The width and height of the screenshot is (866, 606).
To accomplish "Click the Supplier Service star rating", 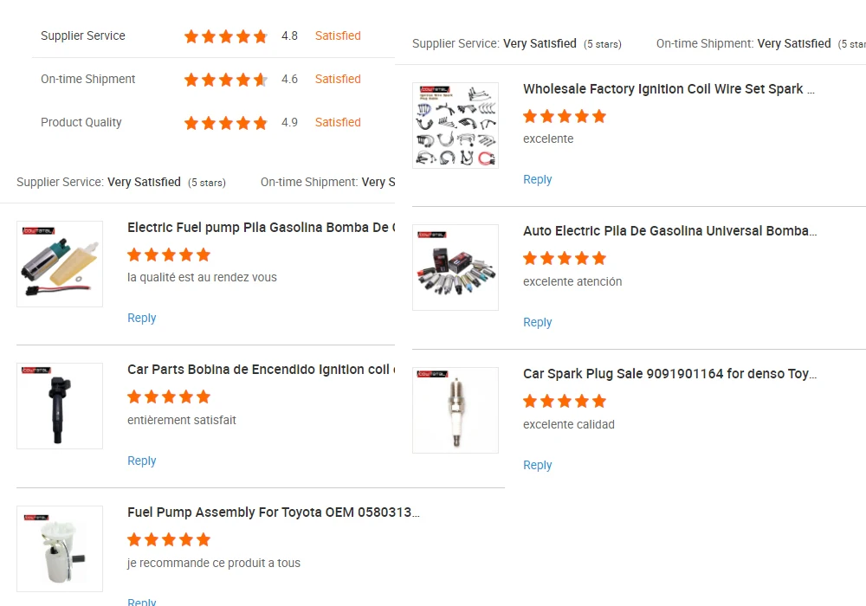I will (x=226, y=36).
